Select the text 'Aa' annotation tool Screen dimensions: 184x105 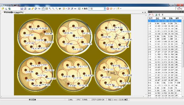click(39, 9)
